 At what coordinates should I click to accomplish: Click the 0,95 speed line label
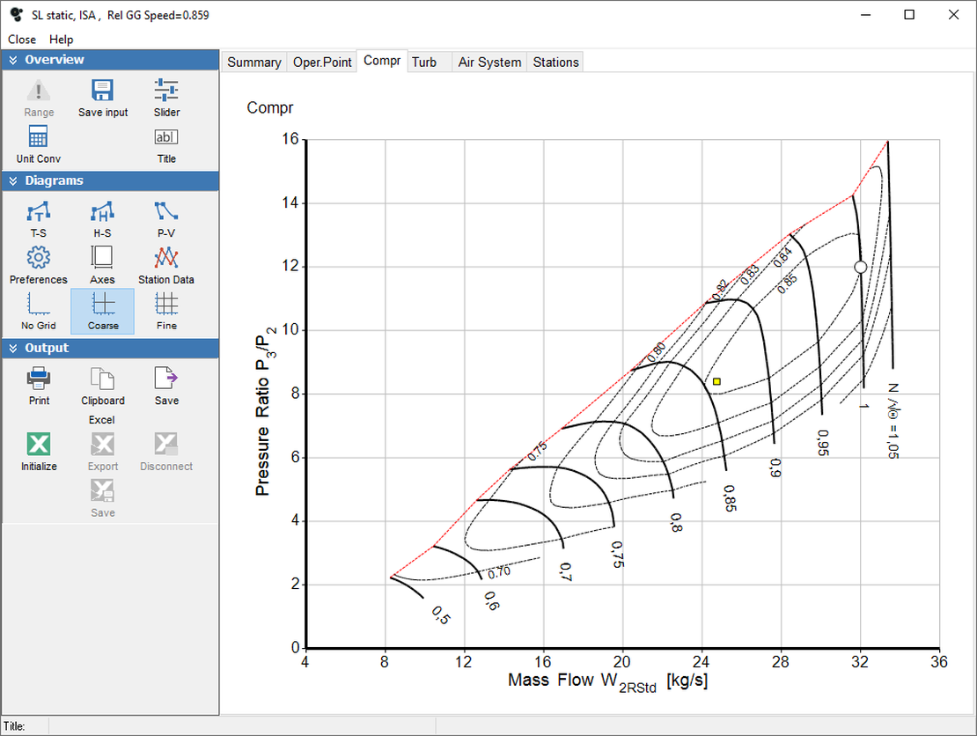823,443
